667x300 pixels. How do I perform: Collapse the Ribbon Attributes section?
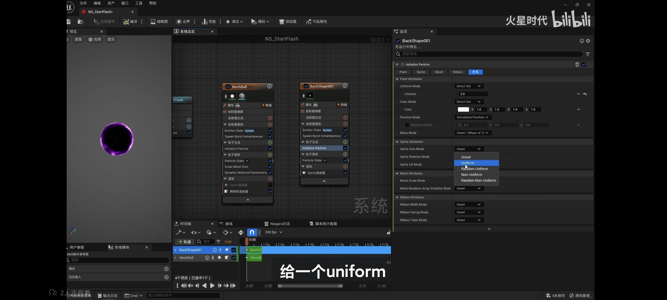point(397,197)
